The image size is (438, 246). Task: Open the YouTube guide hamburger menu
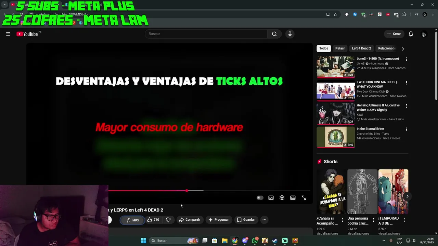[x=8, y=34]
